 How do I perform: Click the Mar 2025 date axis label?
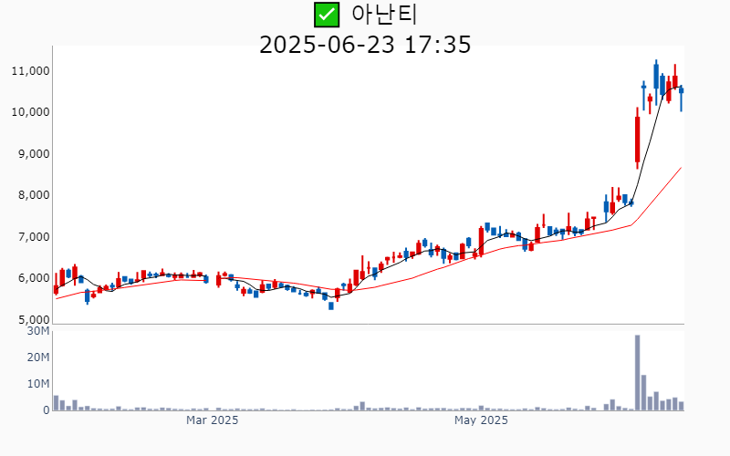[212, 420]
